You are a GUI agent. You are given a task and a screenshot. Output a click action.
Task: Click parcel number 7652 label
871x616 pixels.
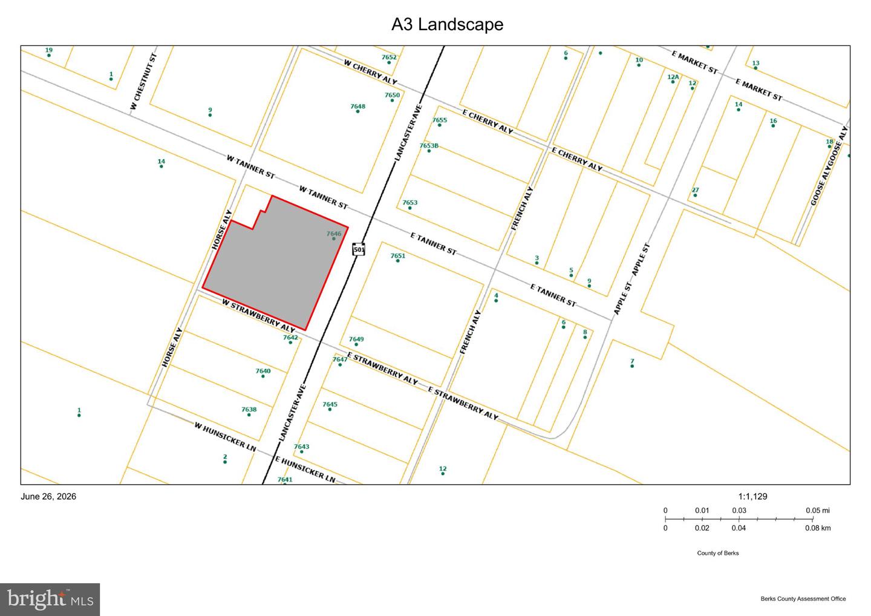tap(389, 57)
